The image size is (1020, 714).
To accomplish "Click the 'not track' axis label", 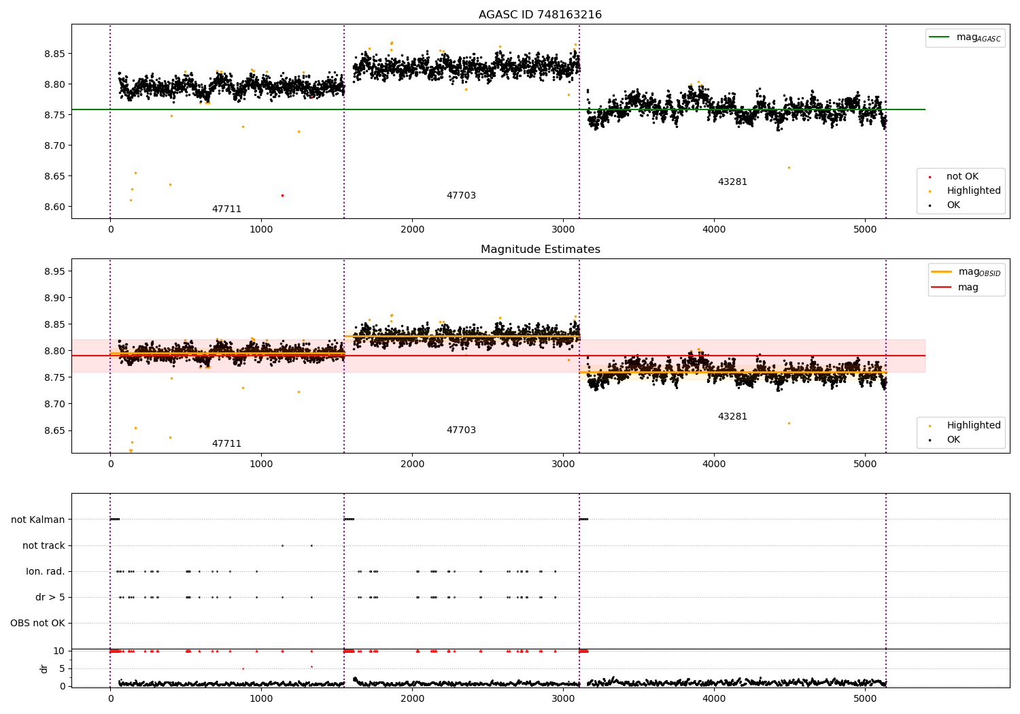I will point(44,545).
